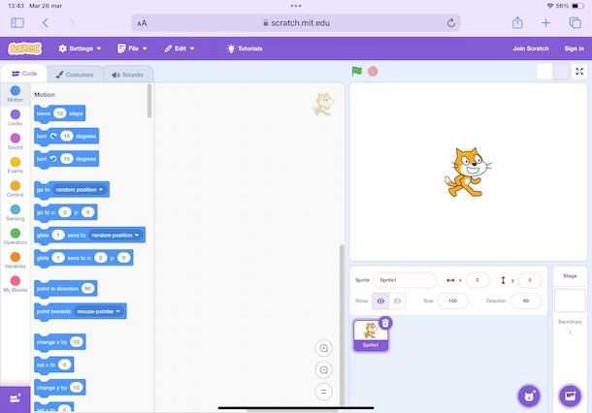Select the Looks block category

coord(16,117)
